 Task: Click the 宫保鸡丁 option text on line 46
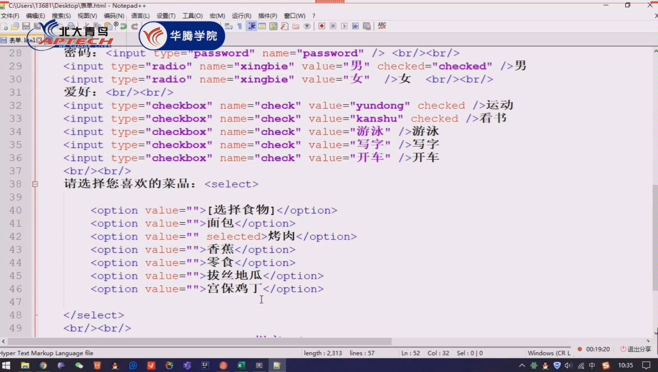coord(234,288)
